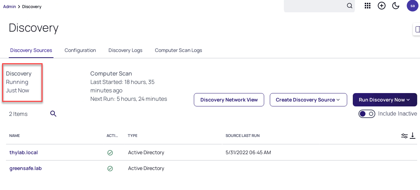
Task: Click active checkmark for greensafe.lab
Action: [110, 169]
